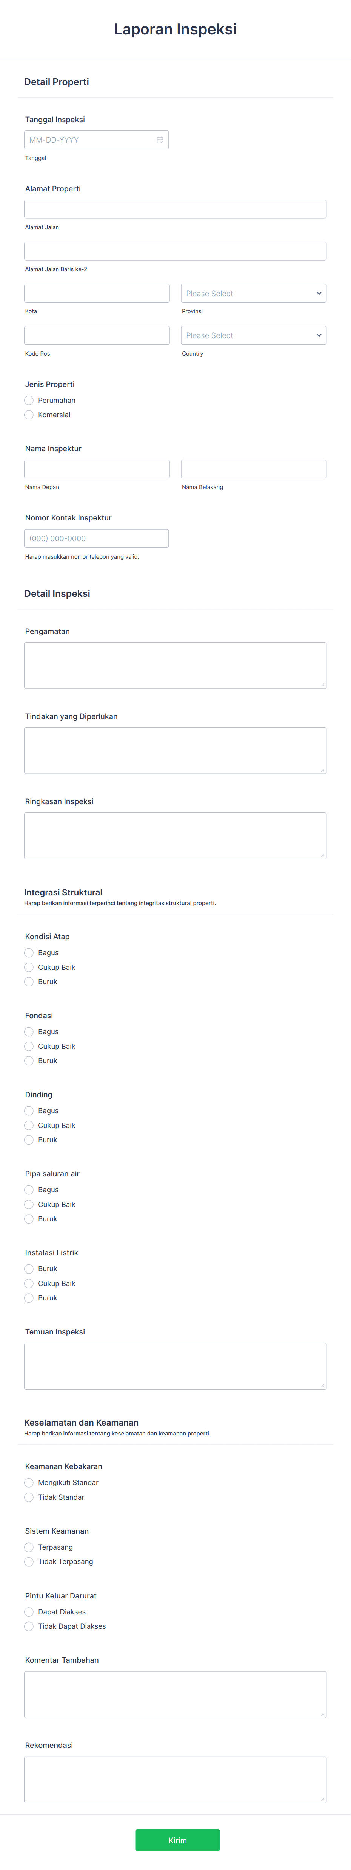Screen dimensions: 351x1870
Task: Click the Alamat Jalan input field
Action: tap(175, 208)
